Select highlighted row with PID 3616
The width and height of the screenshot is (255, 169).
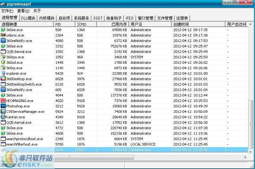tap(124, 150)
